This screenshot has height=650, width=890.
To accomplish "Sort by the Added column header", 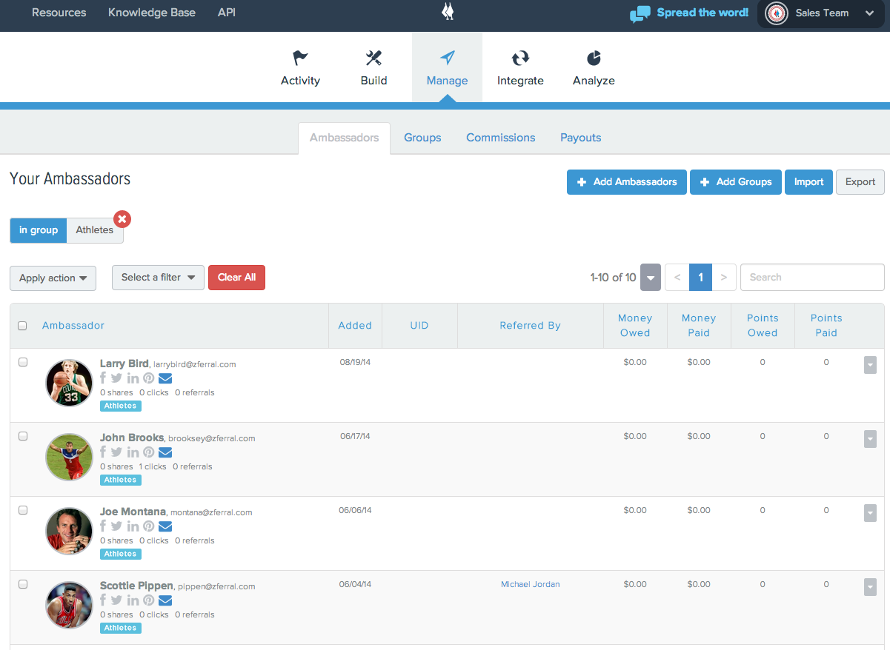I will point(355,326).
